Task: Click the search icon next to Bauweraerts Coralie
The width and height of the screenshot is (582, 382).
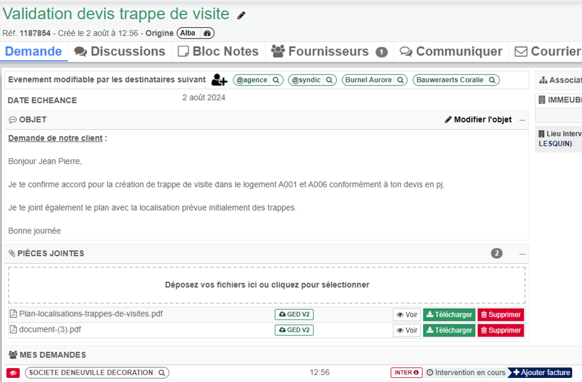Action: 492,80
